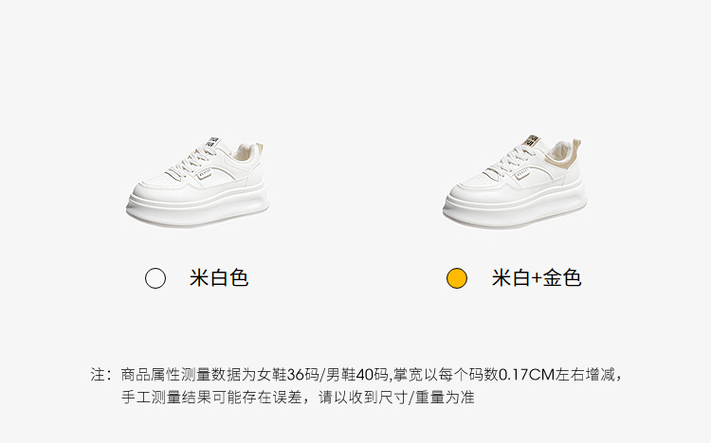Select the white 米白色 color swatch circle

[x=155, y=278]
